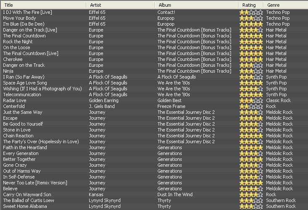The image size is (308, 210).
Task: Select Never Too Late [Remix Version]
Action: point(35,183)
